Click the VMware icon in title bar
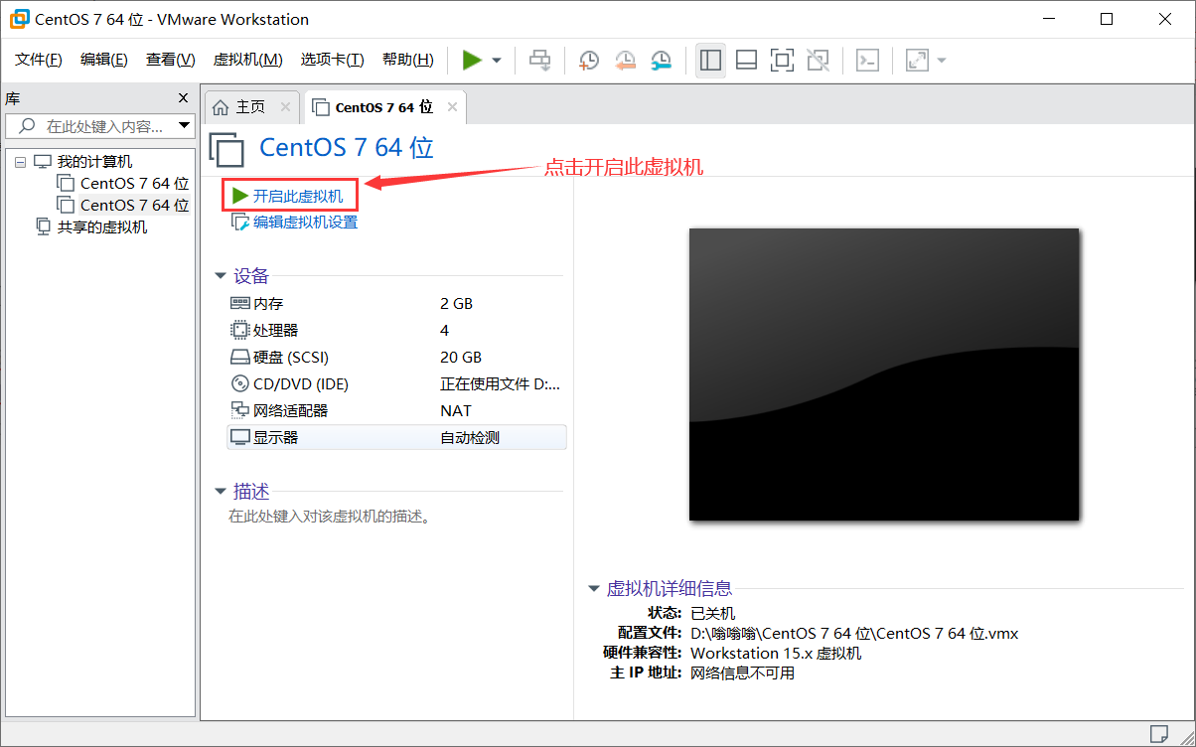This screenshot has height=747, width=1196. (x=19, y=19)
